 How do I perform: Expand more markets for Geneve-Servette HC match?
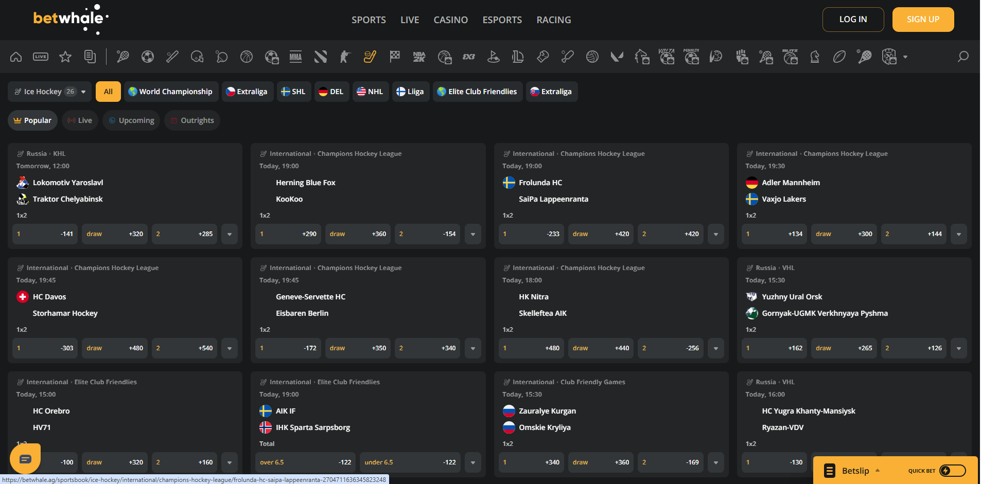point(473,348)
